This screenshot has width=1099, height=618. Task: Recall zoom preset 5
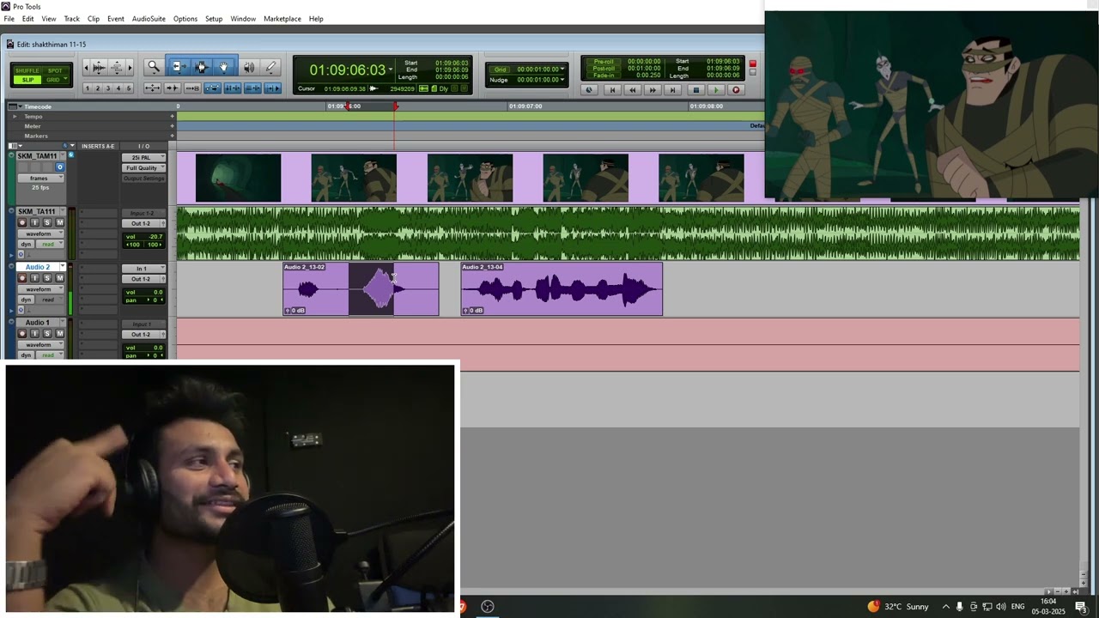(x=129, y=88)
